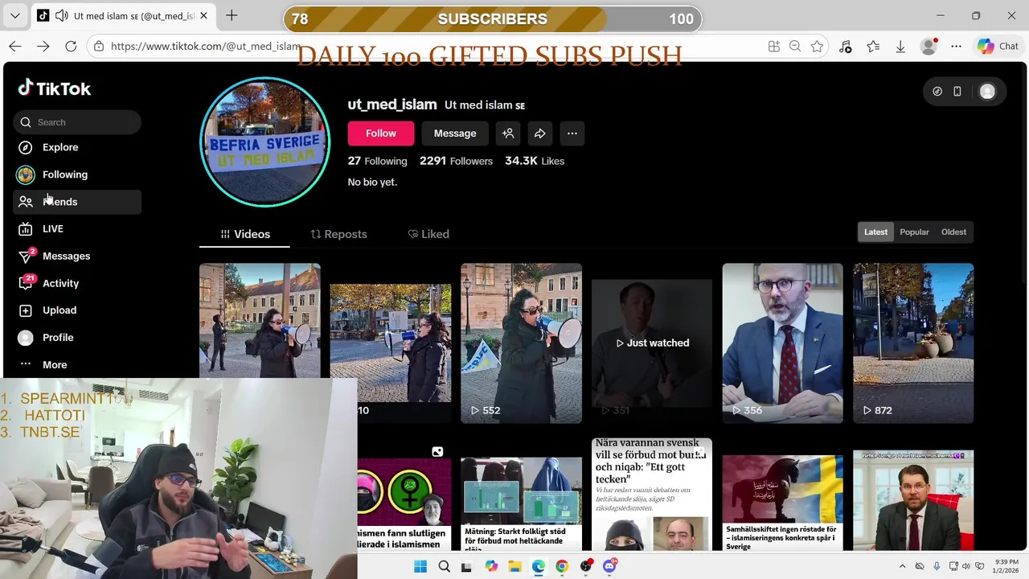Viewport: 1029px width, 579px height.
Task: Click the phone app icon in top-right pill
Action: pos(957,92)
